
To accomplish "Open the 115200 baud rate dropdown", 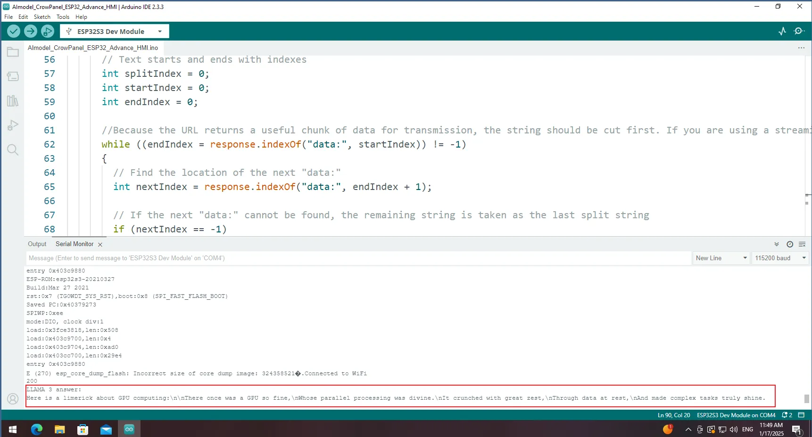I will (x=780, y=258).
